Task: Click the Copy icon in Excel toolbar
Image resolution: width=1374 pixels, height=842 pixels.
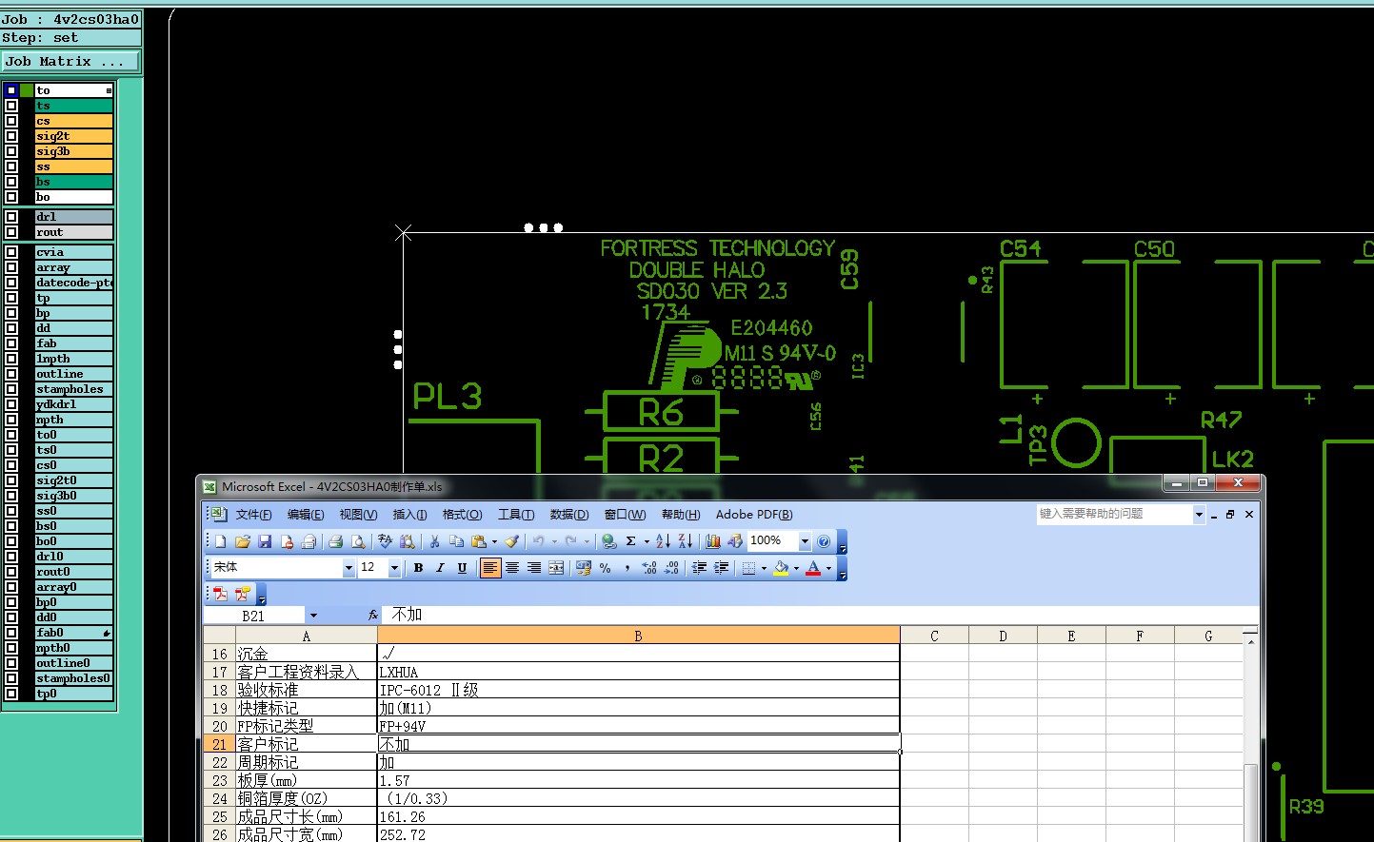Action: click(456, 541)
